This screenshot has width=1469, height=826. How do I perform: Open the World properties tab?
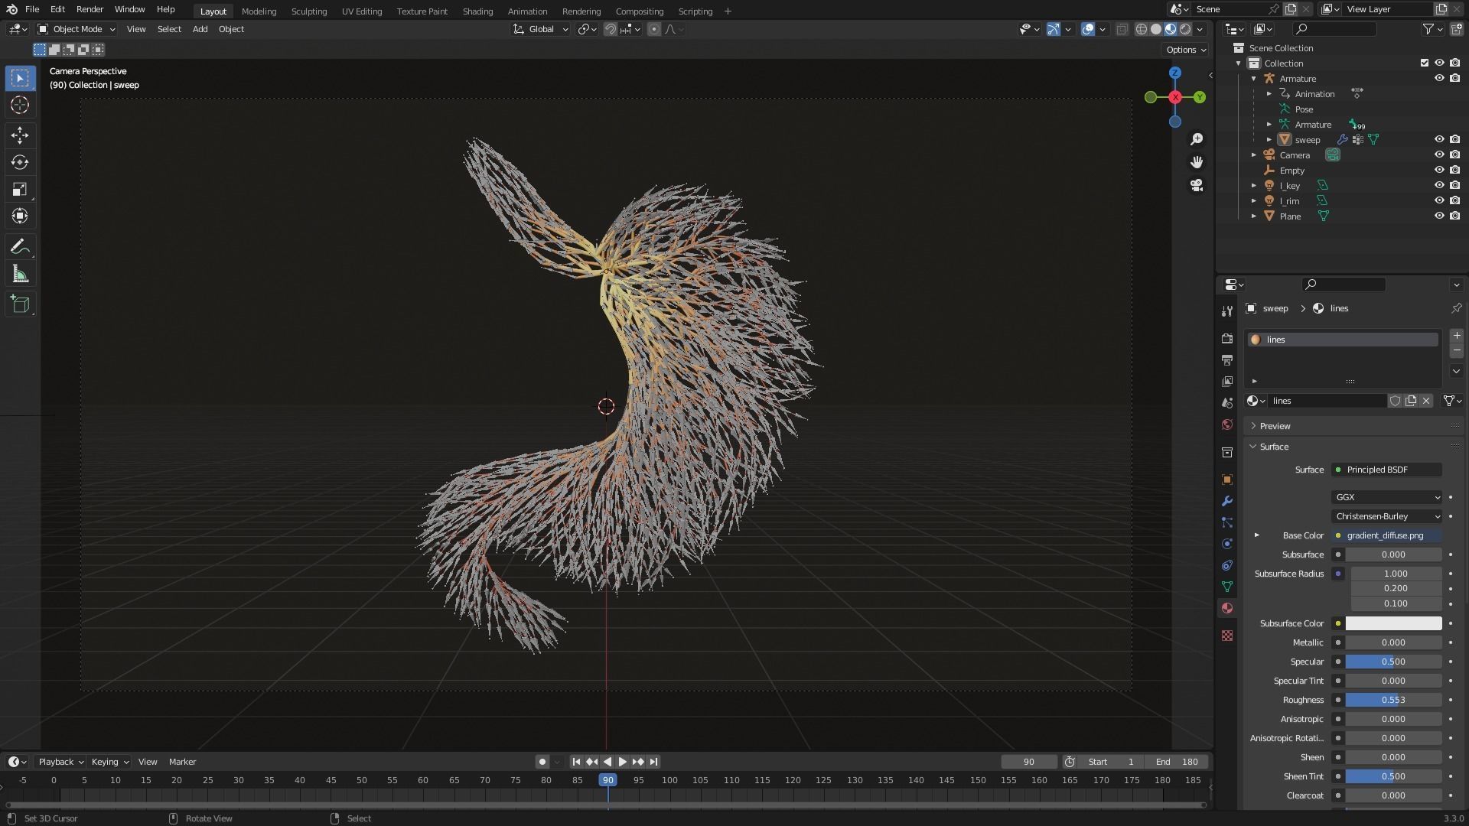point(1227,424)
